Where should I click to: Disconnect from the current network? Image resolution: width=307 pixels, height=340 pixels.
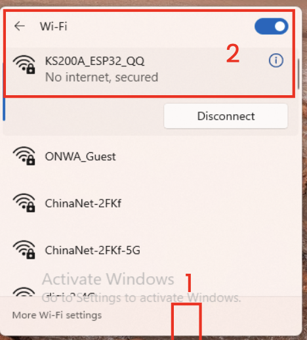(226, 116)
